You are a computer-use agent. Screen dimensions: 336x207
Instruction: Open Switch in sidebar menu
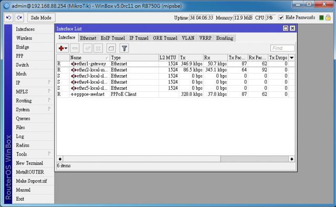click(33, 65)
